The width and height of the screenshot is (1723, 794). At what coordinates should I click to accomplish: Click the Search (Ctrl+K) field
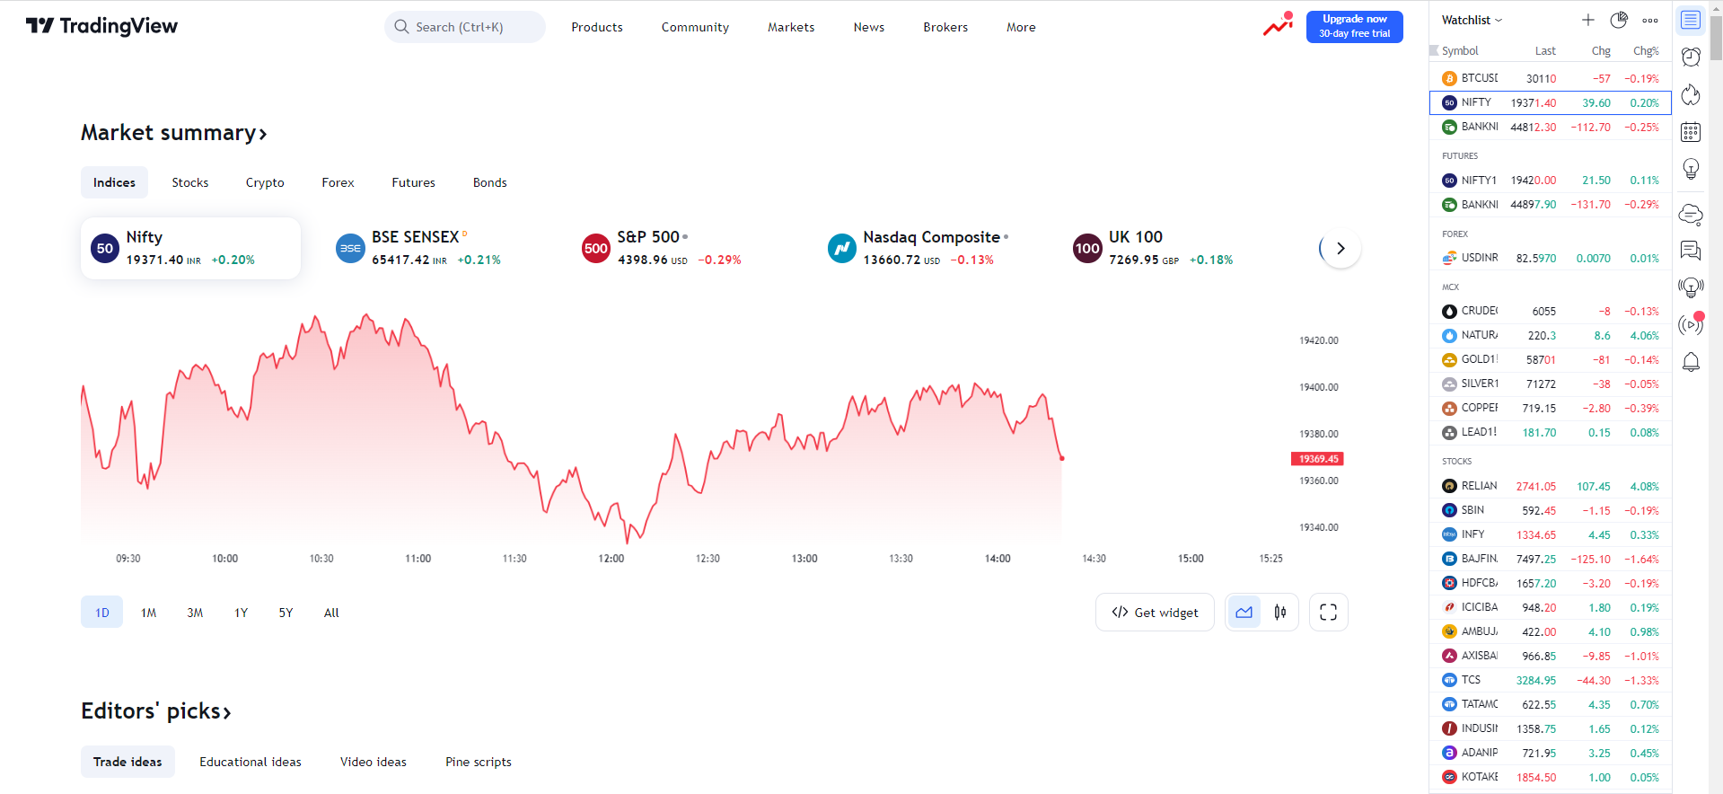pos(465,27)
